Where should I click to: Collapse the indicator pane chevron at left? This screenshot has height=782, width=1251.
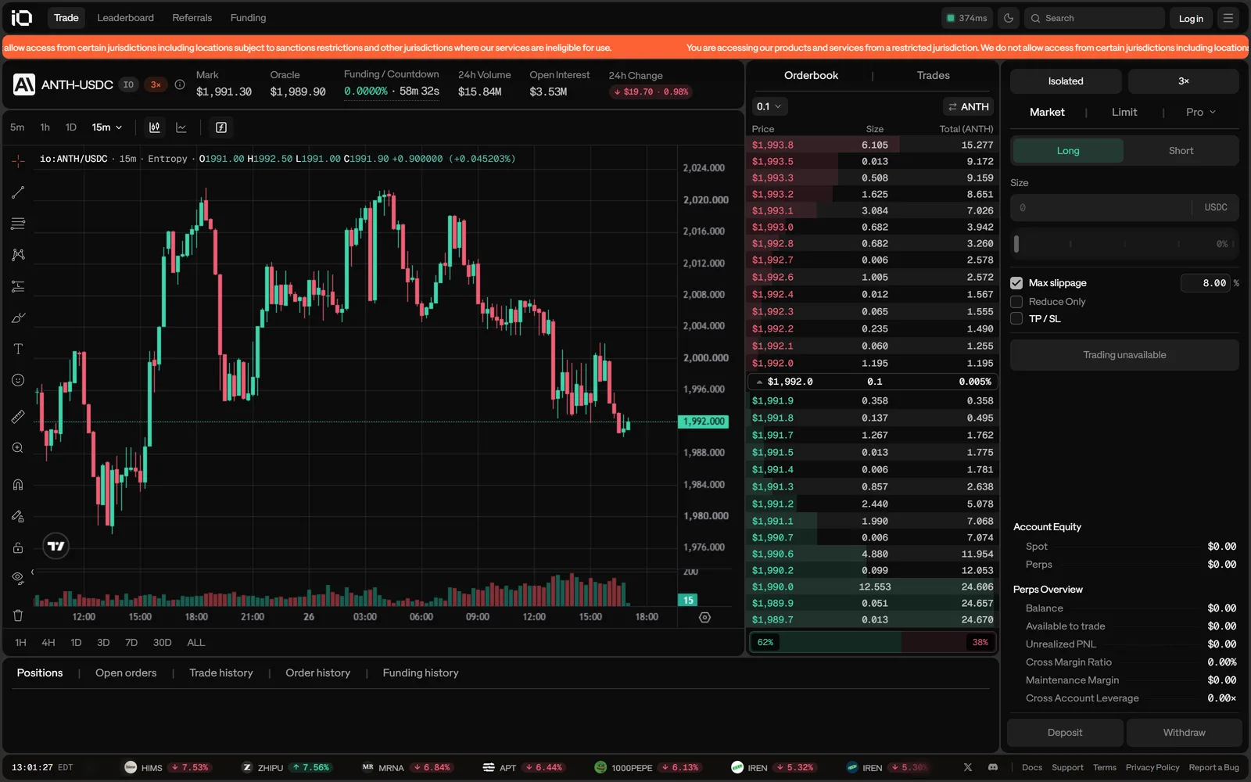pos(32,572)
